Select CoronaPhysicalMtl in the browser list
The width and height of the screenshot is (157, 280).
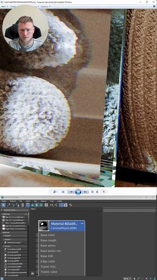pyautogui.click(x=15, y=249)
